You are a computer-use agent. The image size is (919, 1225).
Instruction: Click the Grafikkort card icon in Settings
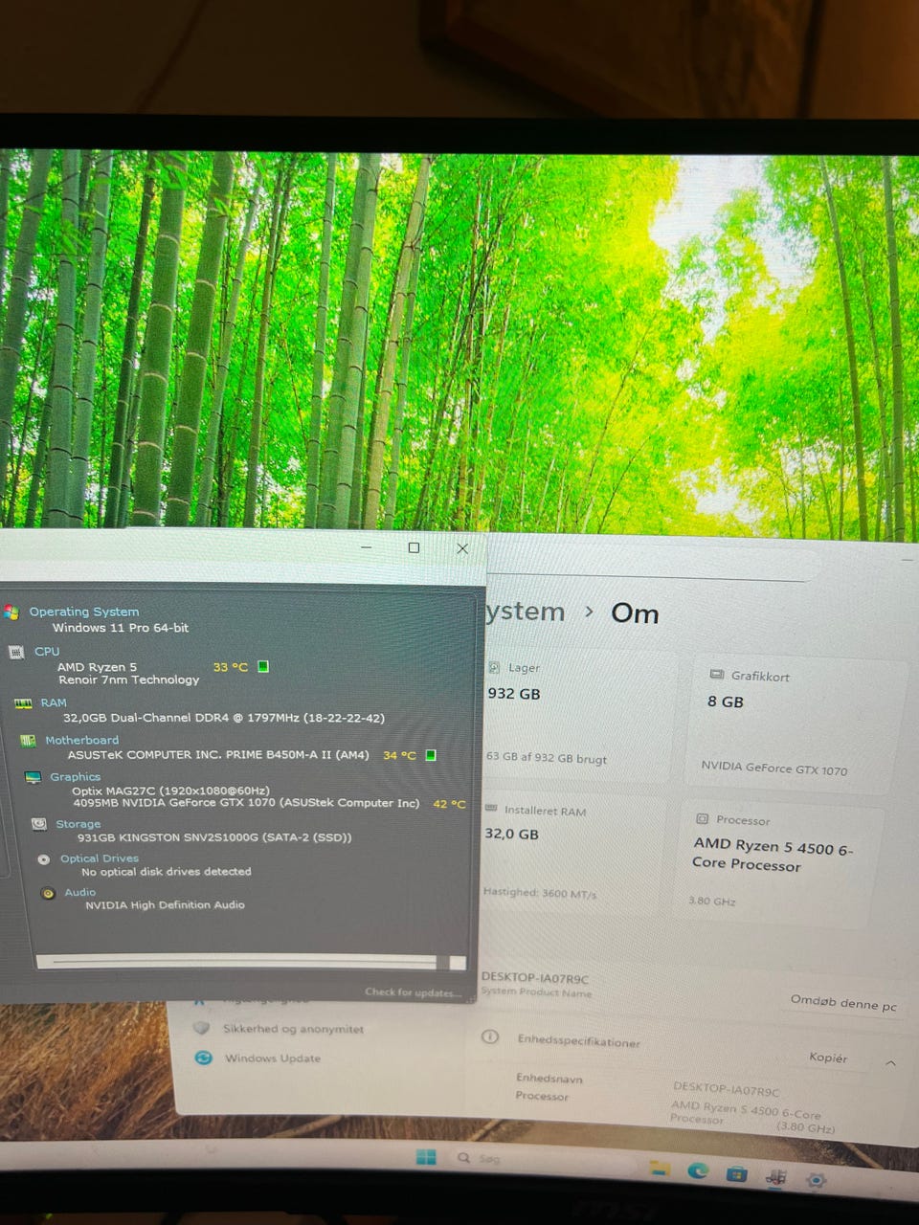(x=716, y=675)
